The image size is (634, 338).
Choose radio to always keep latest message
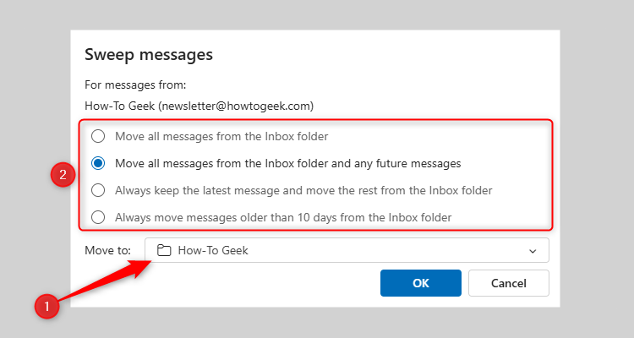tap(99, 190)
